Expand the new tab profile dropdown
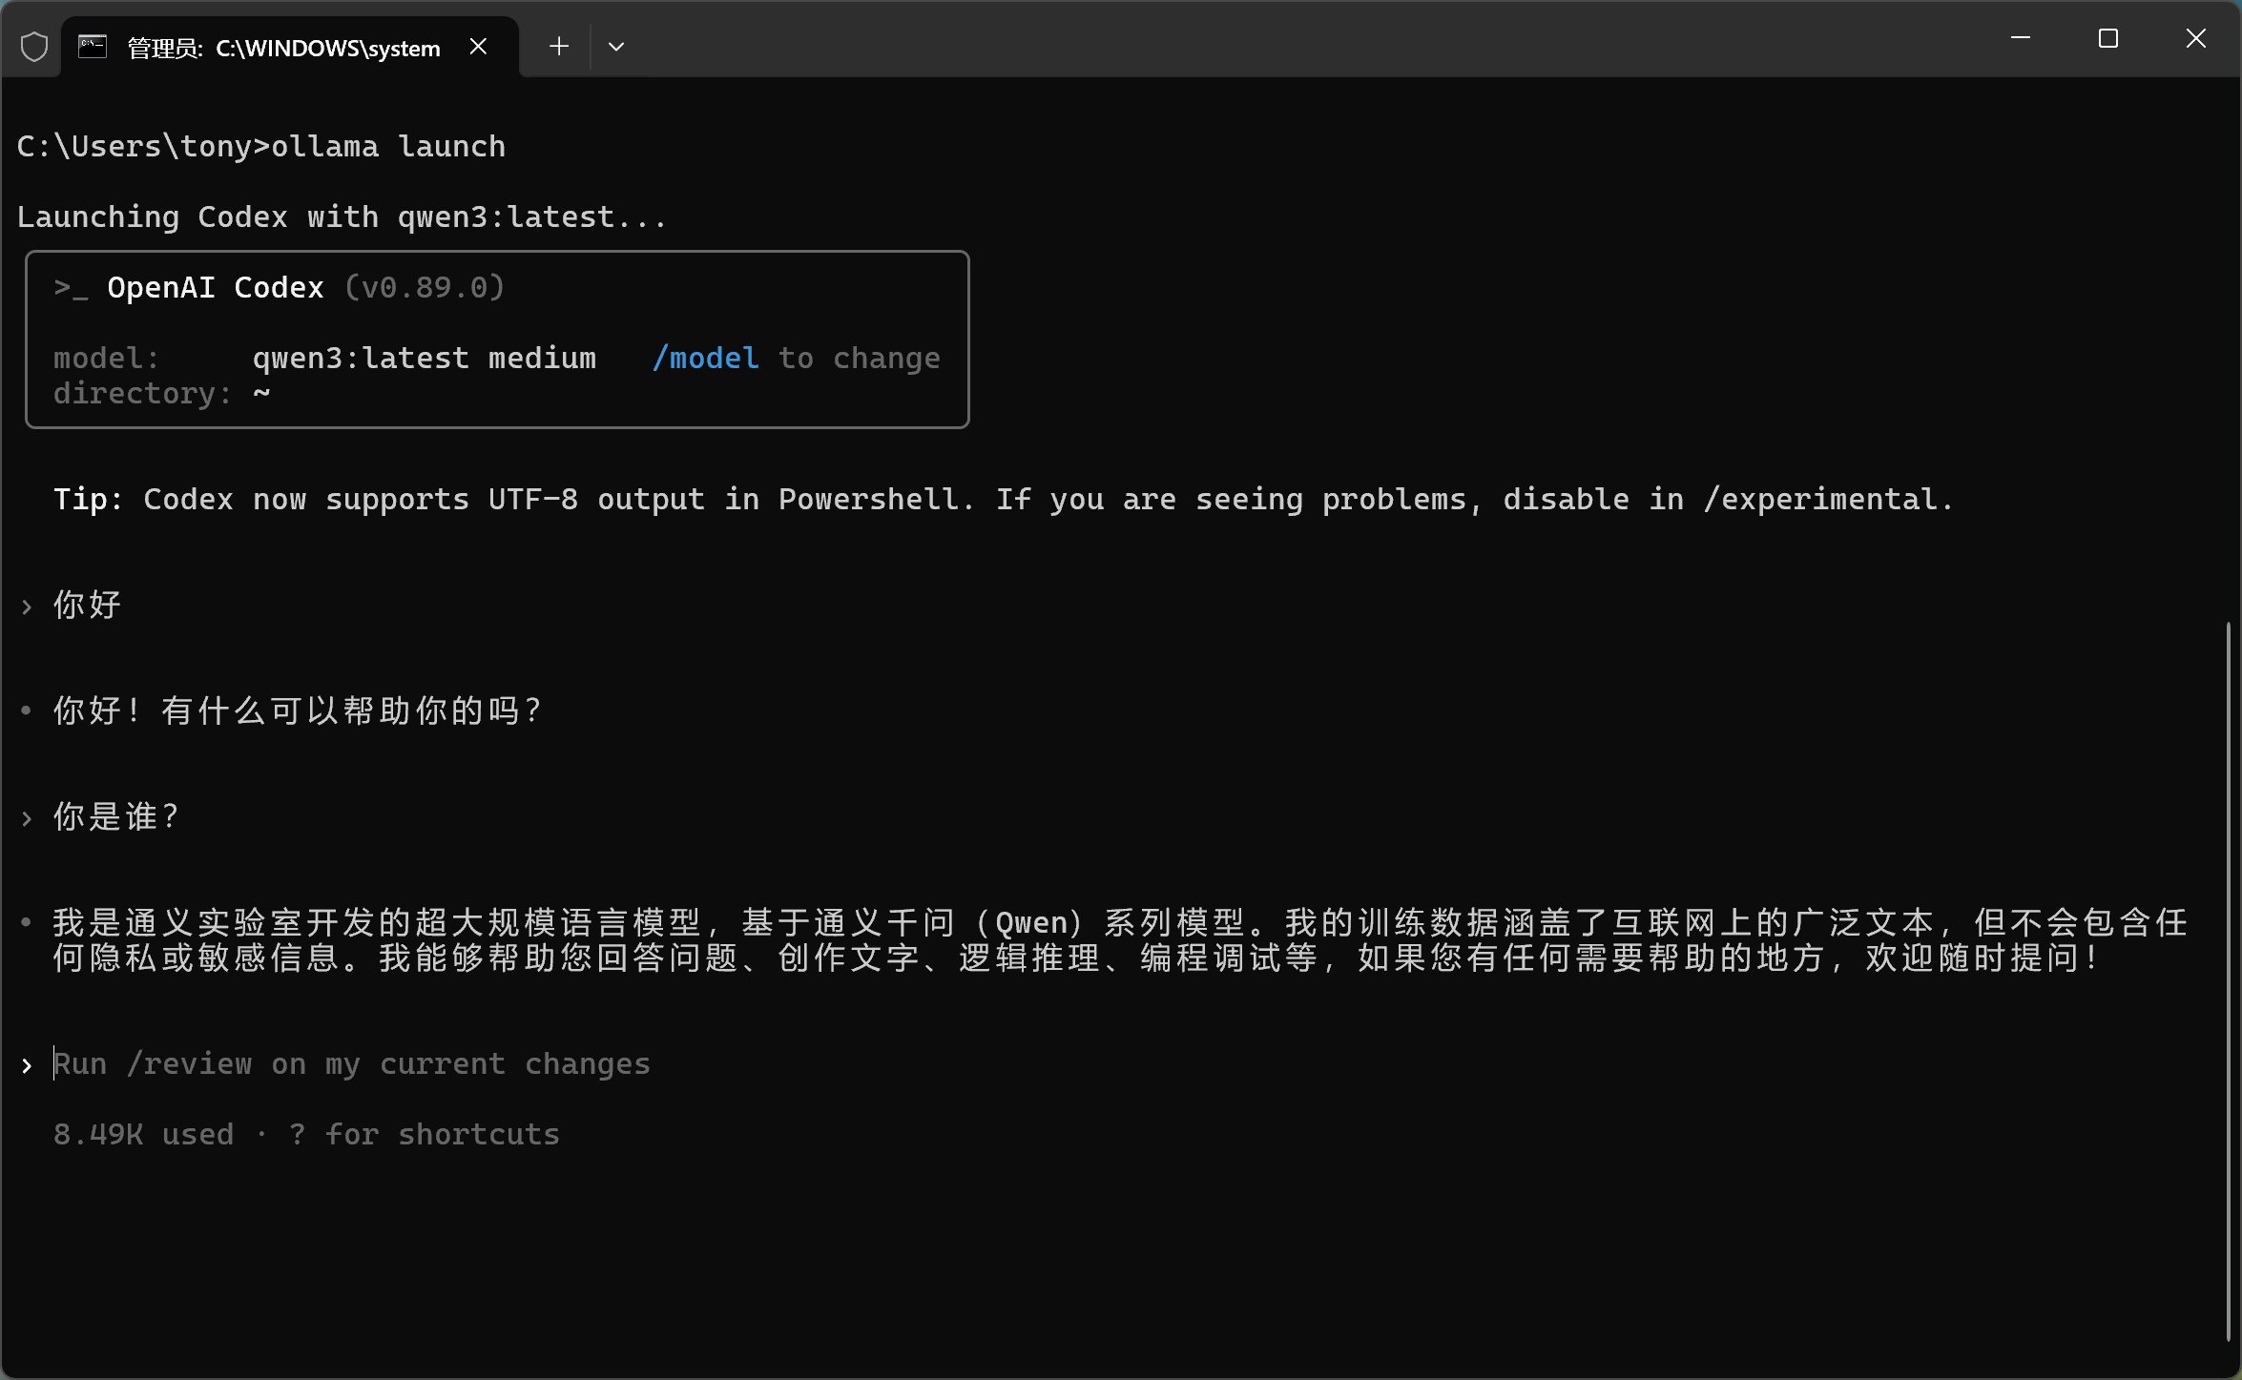The height and width of the screenshot is (1380, 2242). point(616,47)
